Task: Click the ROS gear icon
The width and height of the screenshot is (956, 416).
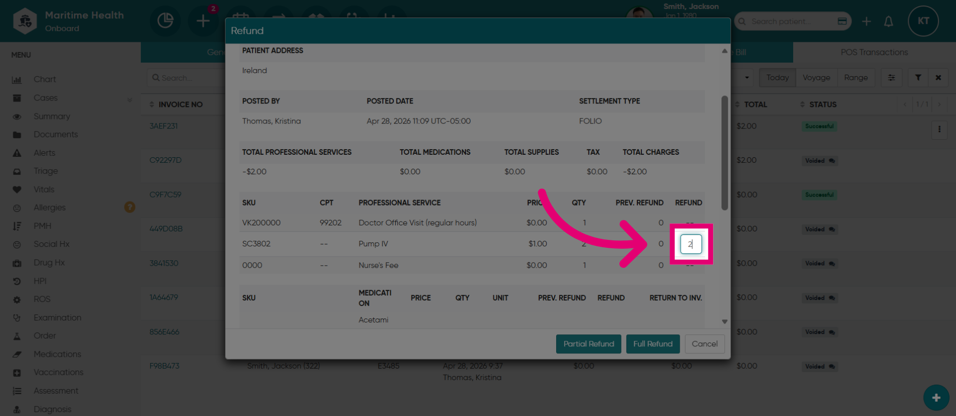Action: coord(17,300)
